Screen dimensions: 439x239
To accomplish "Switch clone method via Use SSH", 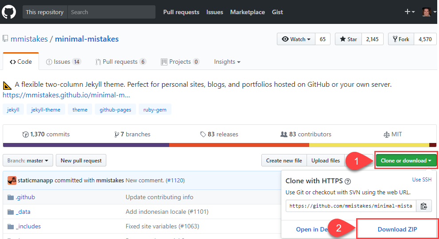I will [422, 180].
